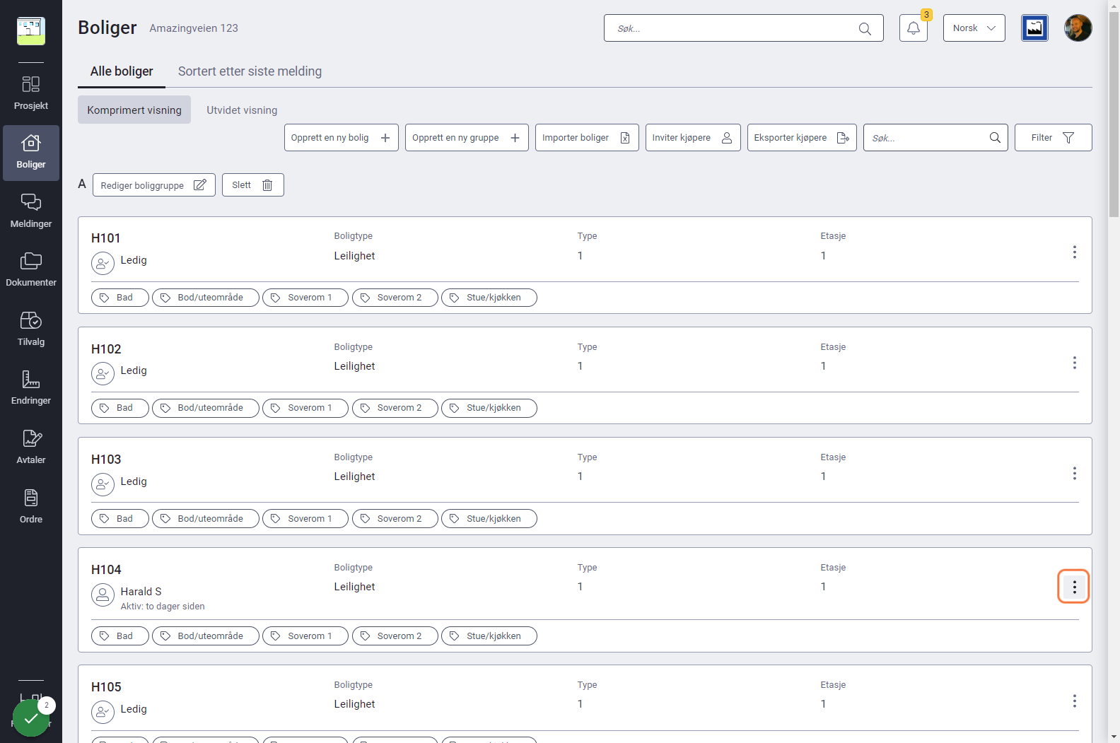Open notifications bell with badge 3

pos(914,28)
